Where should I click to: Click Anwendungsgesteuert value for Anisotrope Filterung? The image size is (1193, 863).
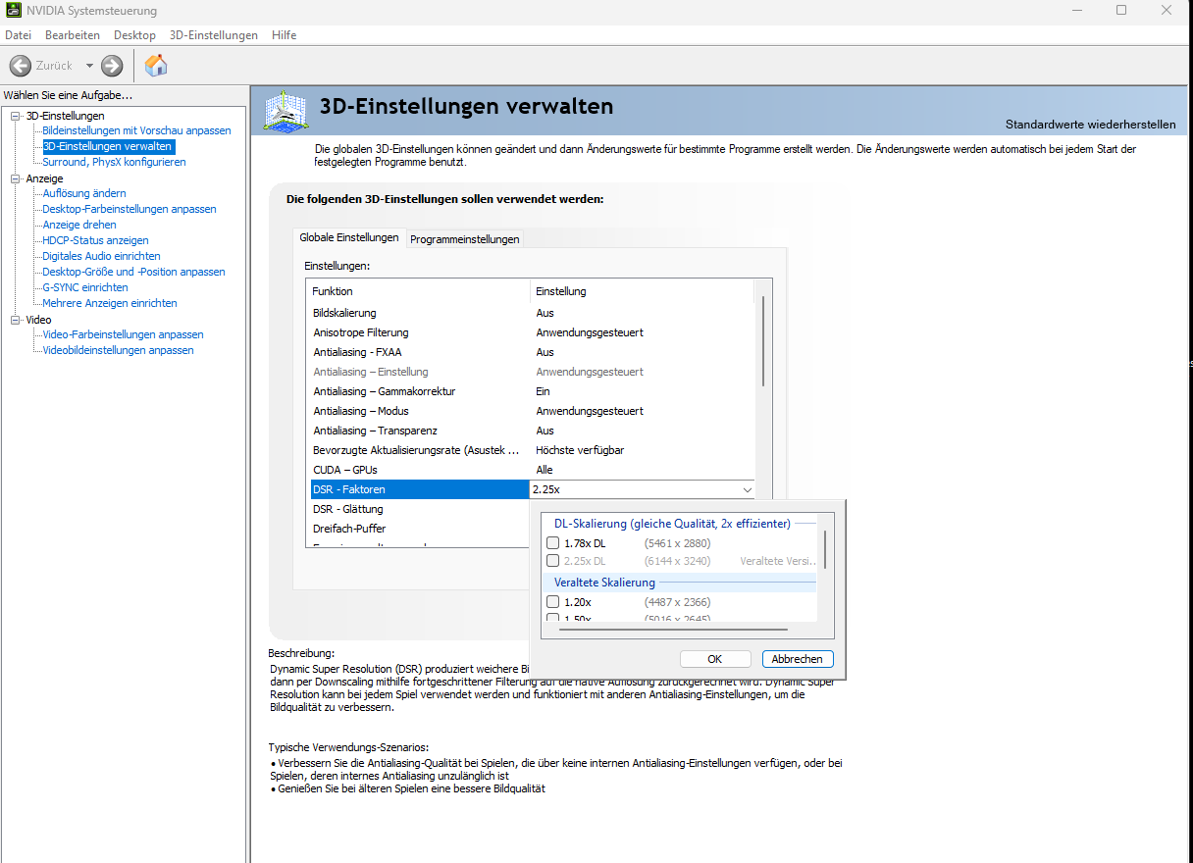pyautogui.click(x=590, y=332)
